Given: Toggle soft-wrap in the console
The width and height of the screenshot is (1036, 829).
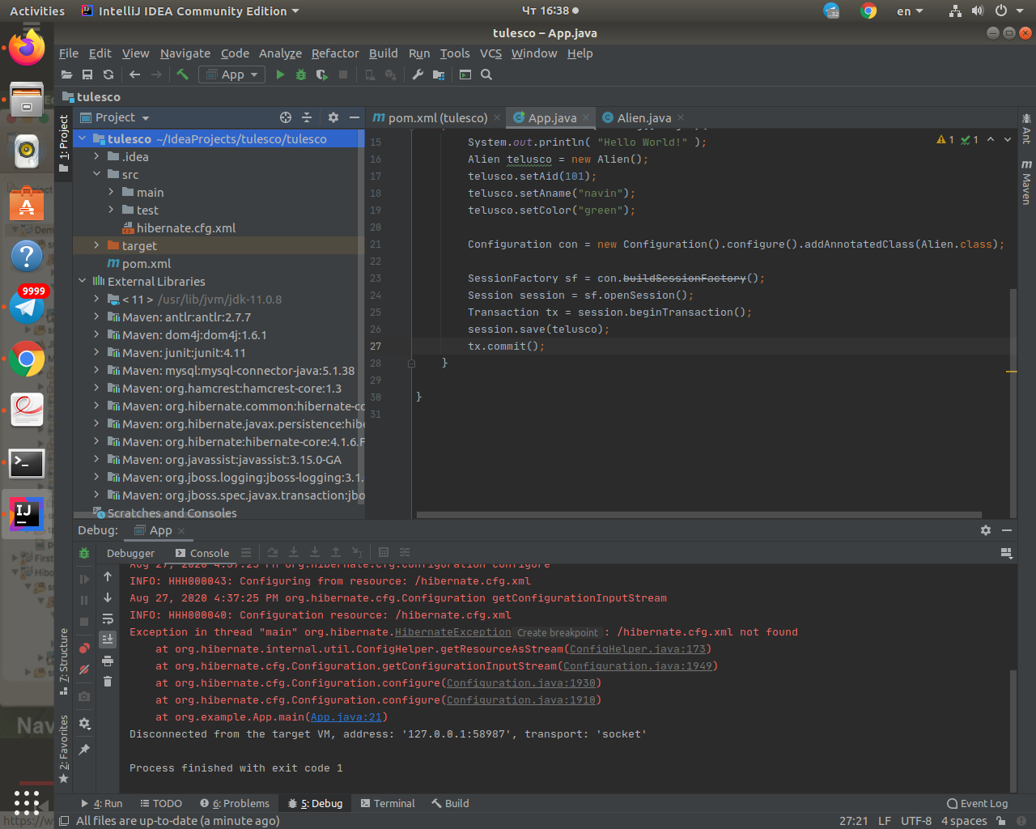Looking at the screenshot, I should [108, 619].
